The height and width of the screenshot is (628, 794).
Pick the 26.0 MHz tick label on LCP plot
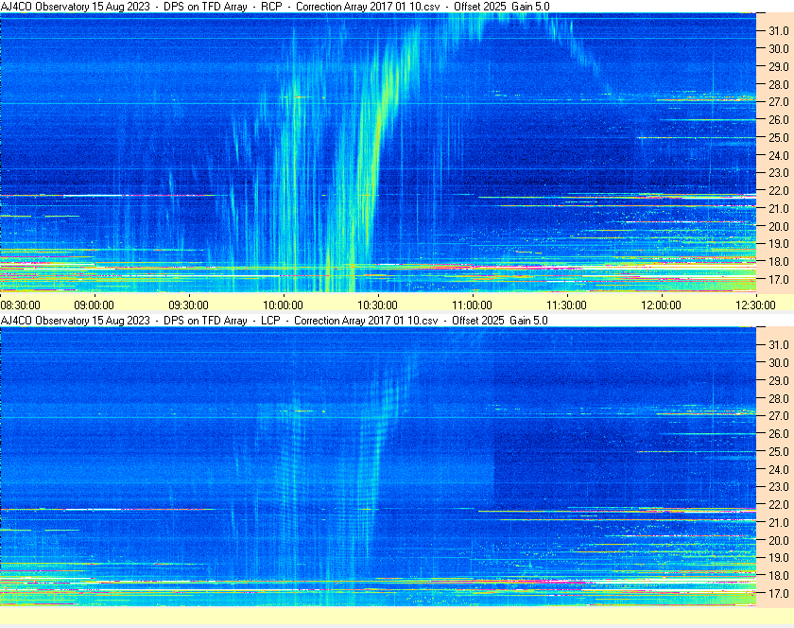pyautogui.click(x=779, y=434)
